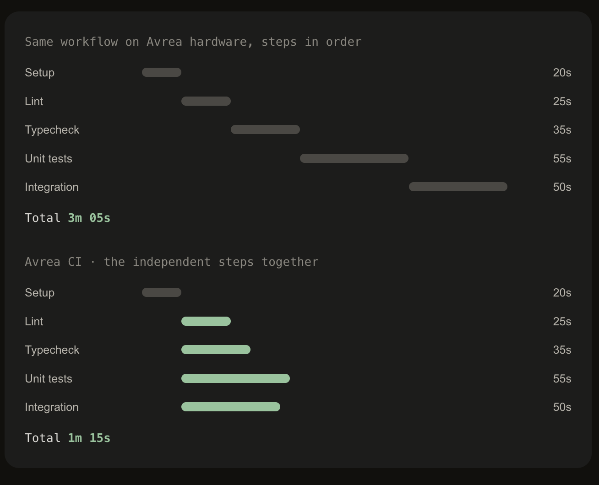
Task: Click the "Total 1m 15s" summary line
Action: pyautogui.click(x=68, y=438)
